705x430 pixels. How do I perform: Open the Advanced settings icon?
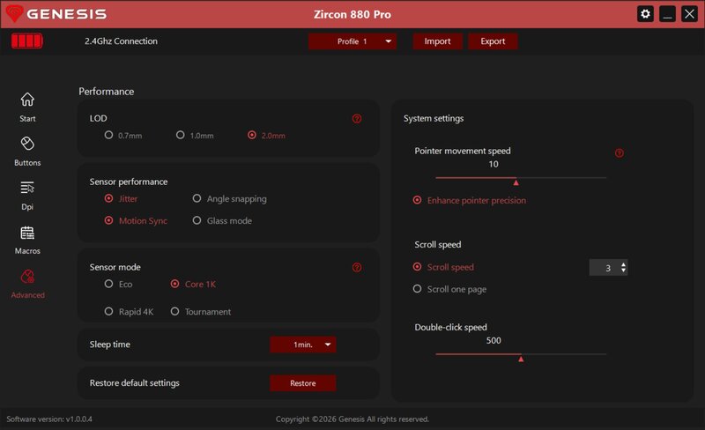tap(27, 277)
